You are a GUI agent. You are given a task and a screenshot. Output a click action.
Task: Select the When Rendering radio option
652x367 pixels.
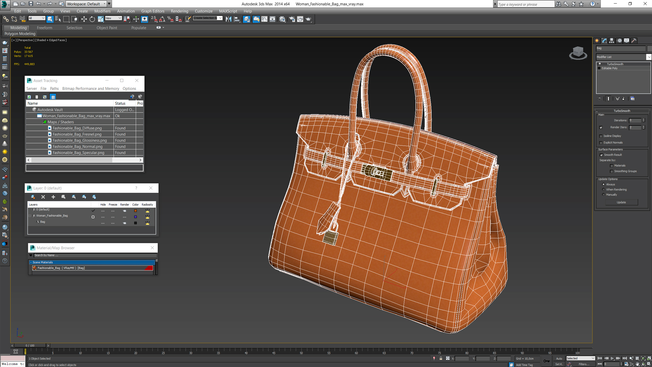click(x=603, y=190)
